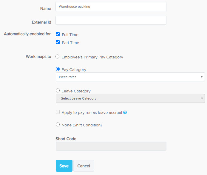Click into the External Id field
The height and width of the screenshot is (175, 207).
(111, 20)
